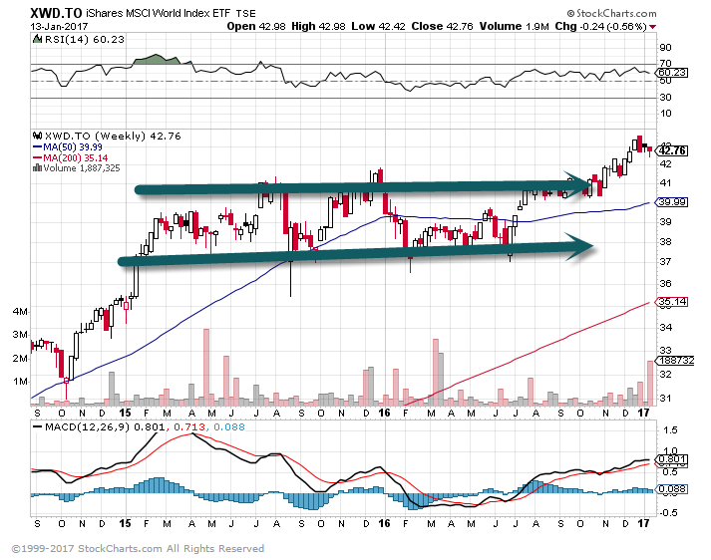
Task: Click the Volume 1,887,325 legend text
Action: pos(82,168)
